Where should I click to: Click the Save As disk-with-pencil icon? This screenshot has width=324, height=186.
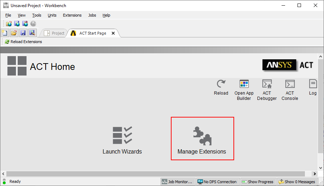point(32,33)
